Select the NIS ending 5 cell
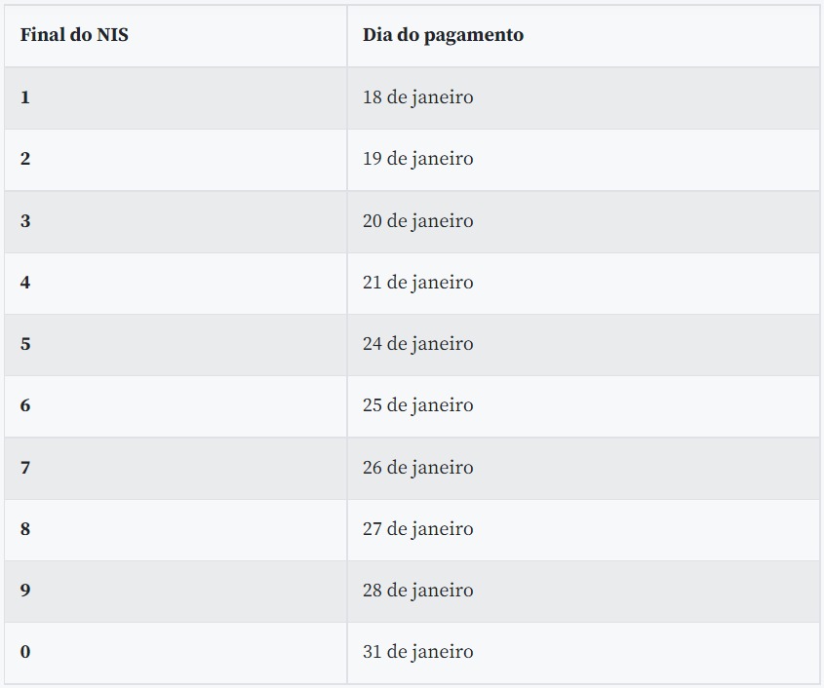Viewport: 824px width, 688px height. pos(25,344)
